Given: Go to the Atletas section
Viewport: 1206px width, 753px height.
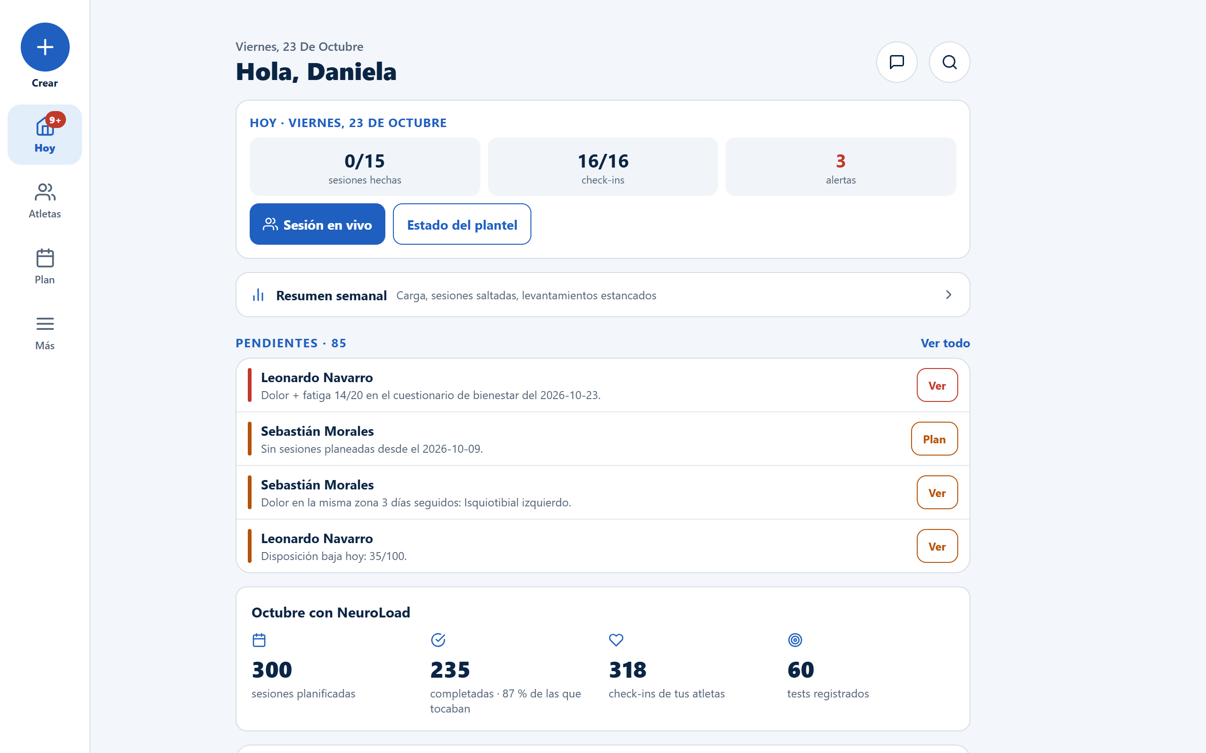Looking at the screenshot, I should coord(45,200).
